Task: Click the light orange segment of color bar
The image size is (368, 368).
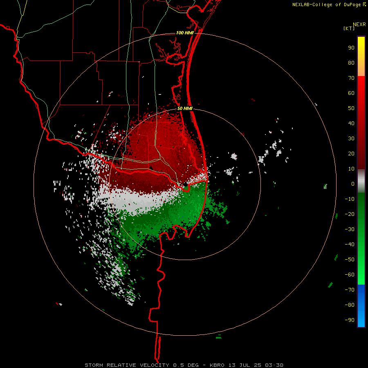Action: pyautogui.click(x=361, y=72)
